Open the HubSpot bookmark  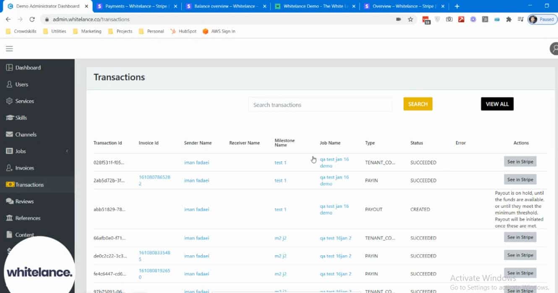coord(183,31)
